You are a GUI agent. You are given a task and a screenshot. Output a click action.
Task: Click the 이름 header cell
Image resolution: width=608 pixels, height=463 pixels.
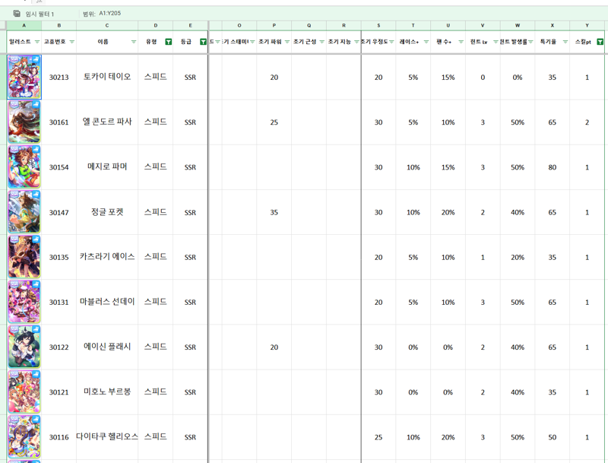pyautogui.click(x=107, y=42)
